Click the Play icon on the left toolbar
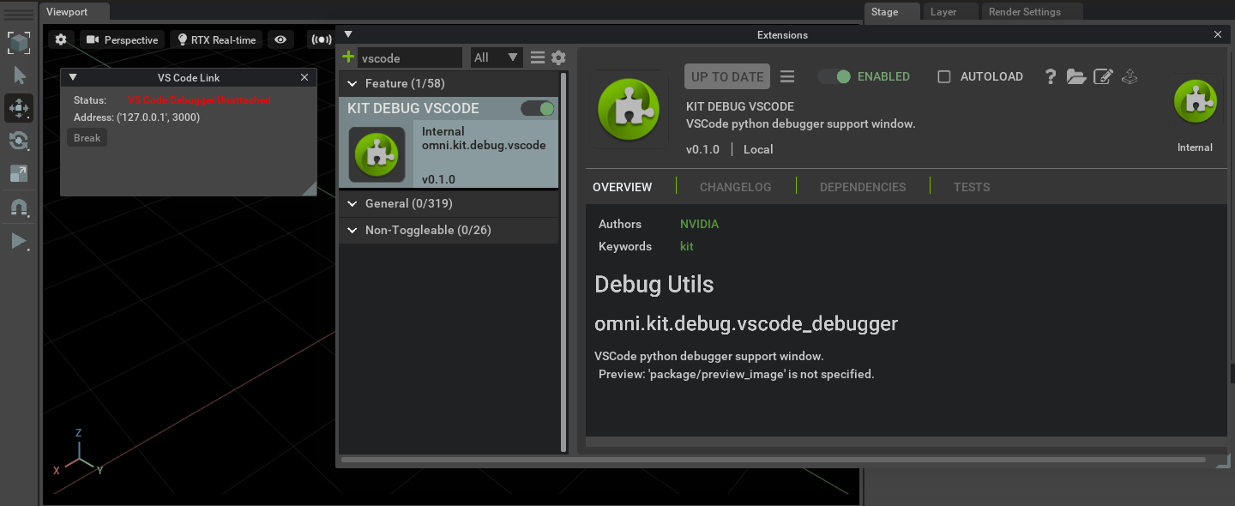 click(x=19, y=241)
